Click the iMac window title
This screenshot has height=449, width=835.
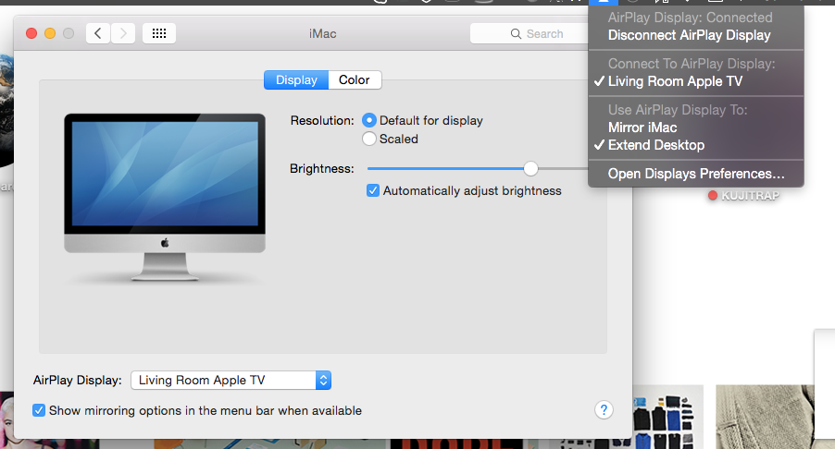tap(323, 33)
